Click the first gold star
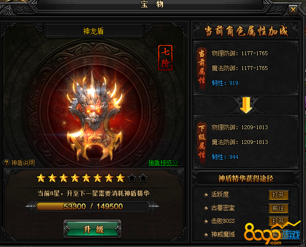 (41, 178)
